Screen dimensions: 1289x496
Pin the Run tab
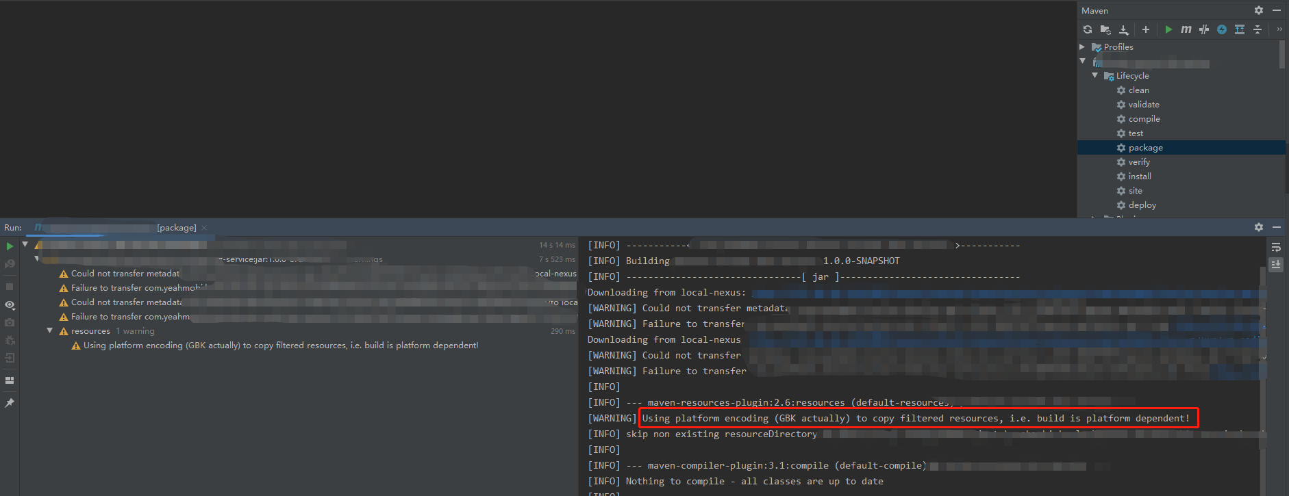tap(10, 403)
